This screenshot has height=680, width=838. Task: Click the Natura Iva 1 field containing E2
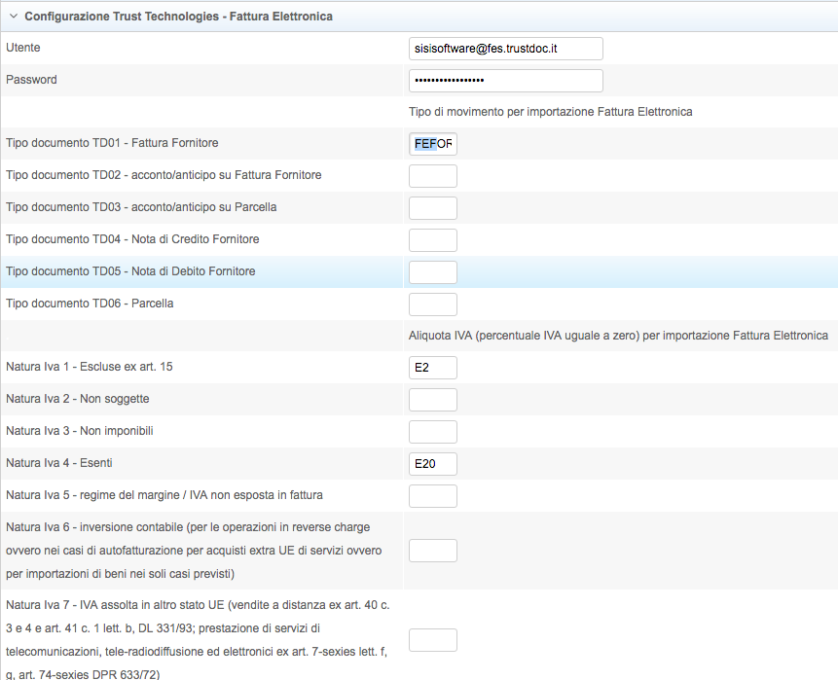[x=433, y=368]
